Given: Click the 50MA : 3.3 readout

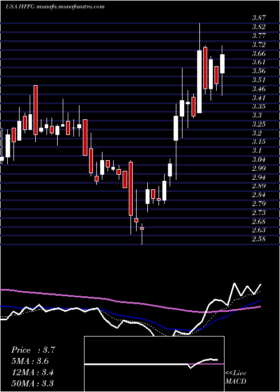Looking at the screenshot, I should click(32, 383).
